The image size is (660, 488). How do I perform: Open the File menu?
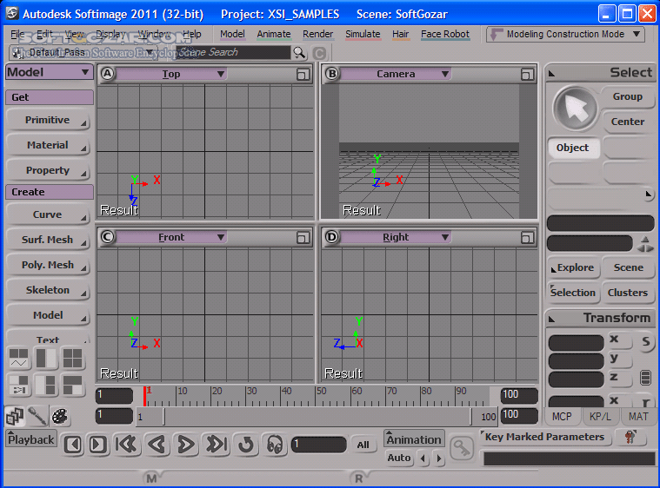click(x=17, y=34)
